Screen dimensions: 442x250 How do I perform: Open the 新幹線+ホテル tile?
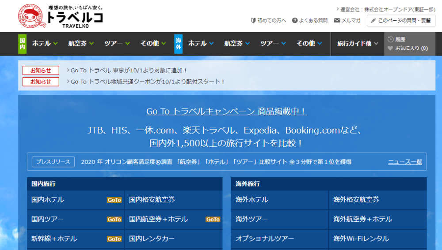pos(75,239)
